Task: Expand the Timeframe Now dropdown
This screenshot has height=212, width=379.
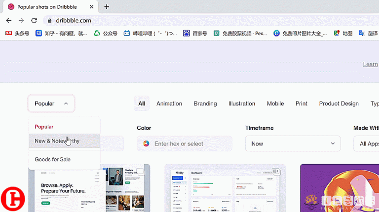Action: click(293, 143)
